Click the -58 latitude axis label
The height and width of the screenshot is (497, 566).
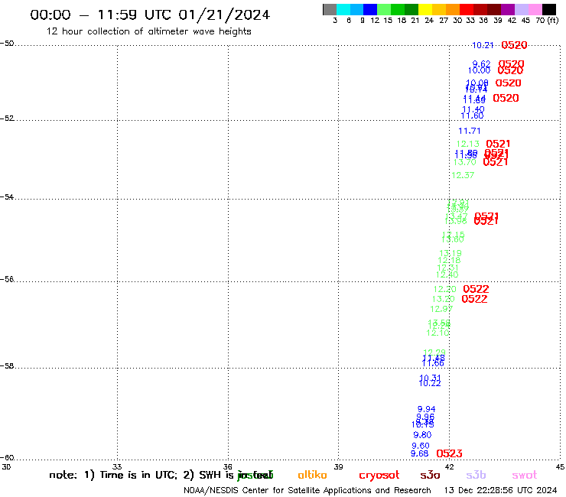pos(7,366)
